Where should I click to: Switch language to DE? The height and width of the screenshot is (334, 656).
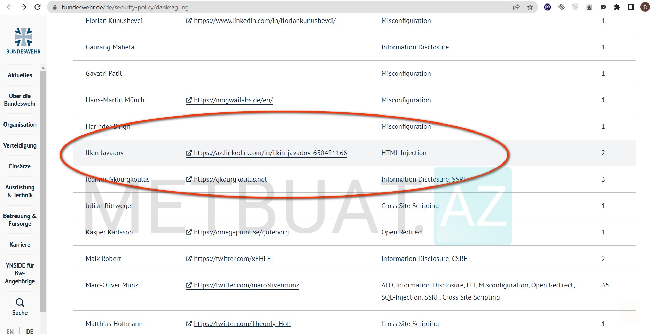click(x=30, y=331)
